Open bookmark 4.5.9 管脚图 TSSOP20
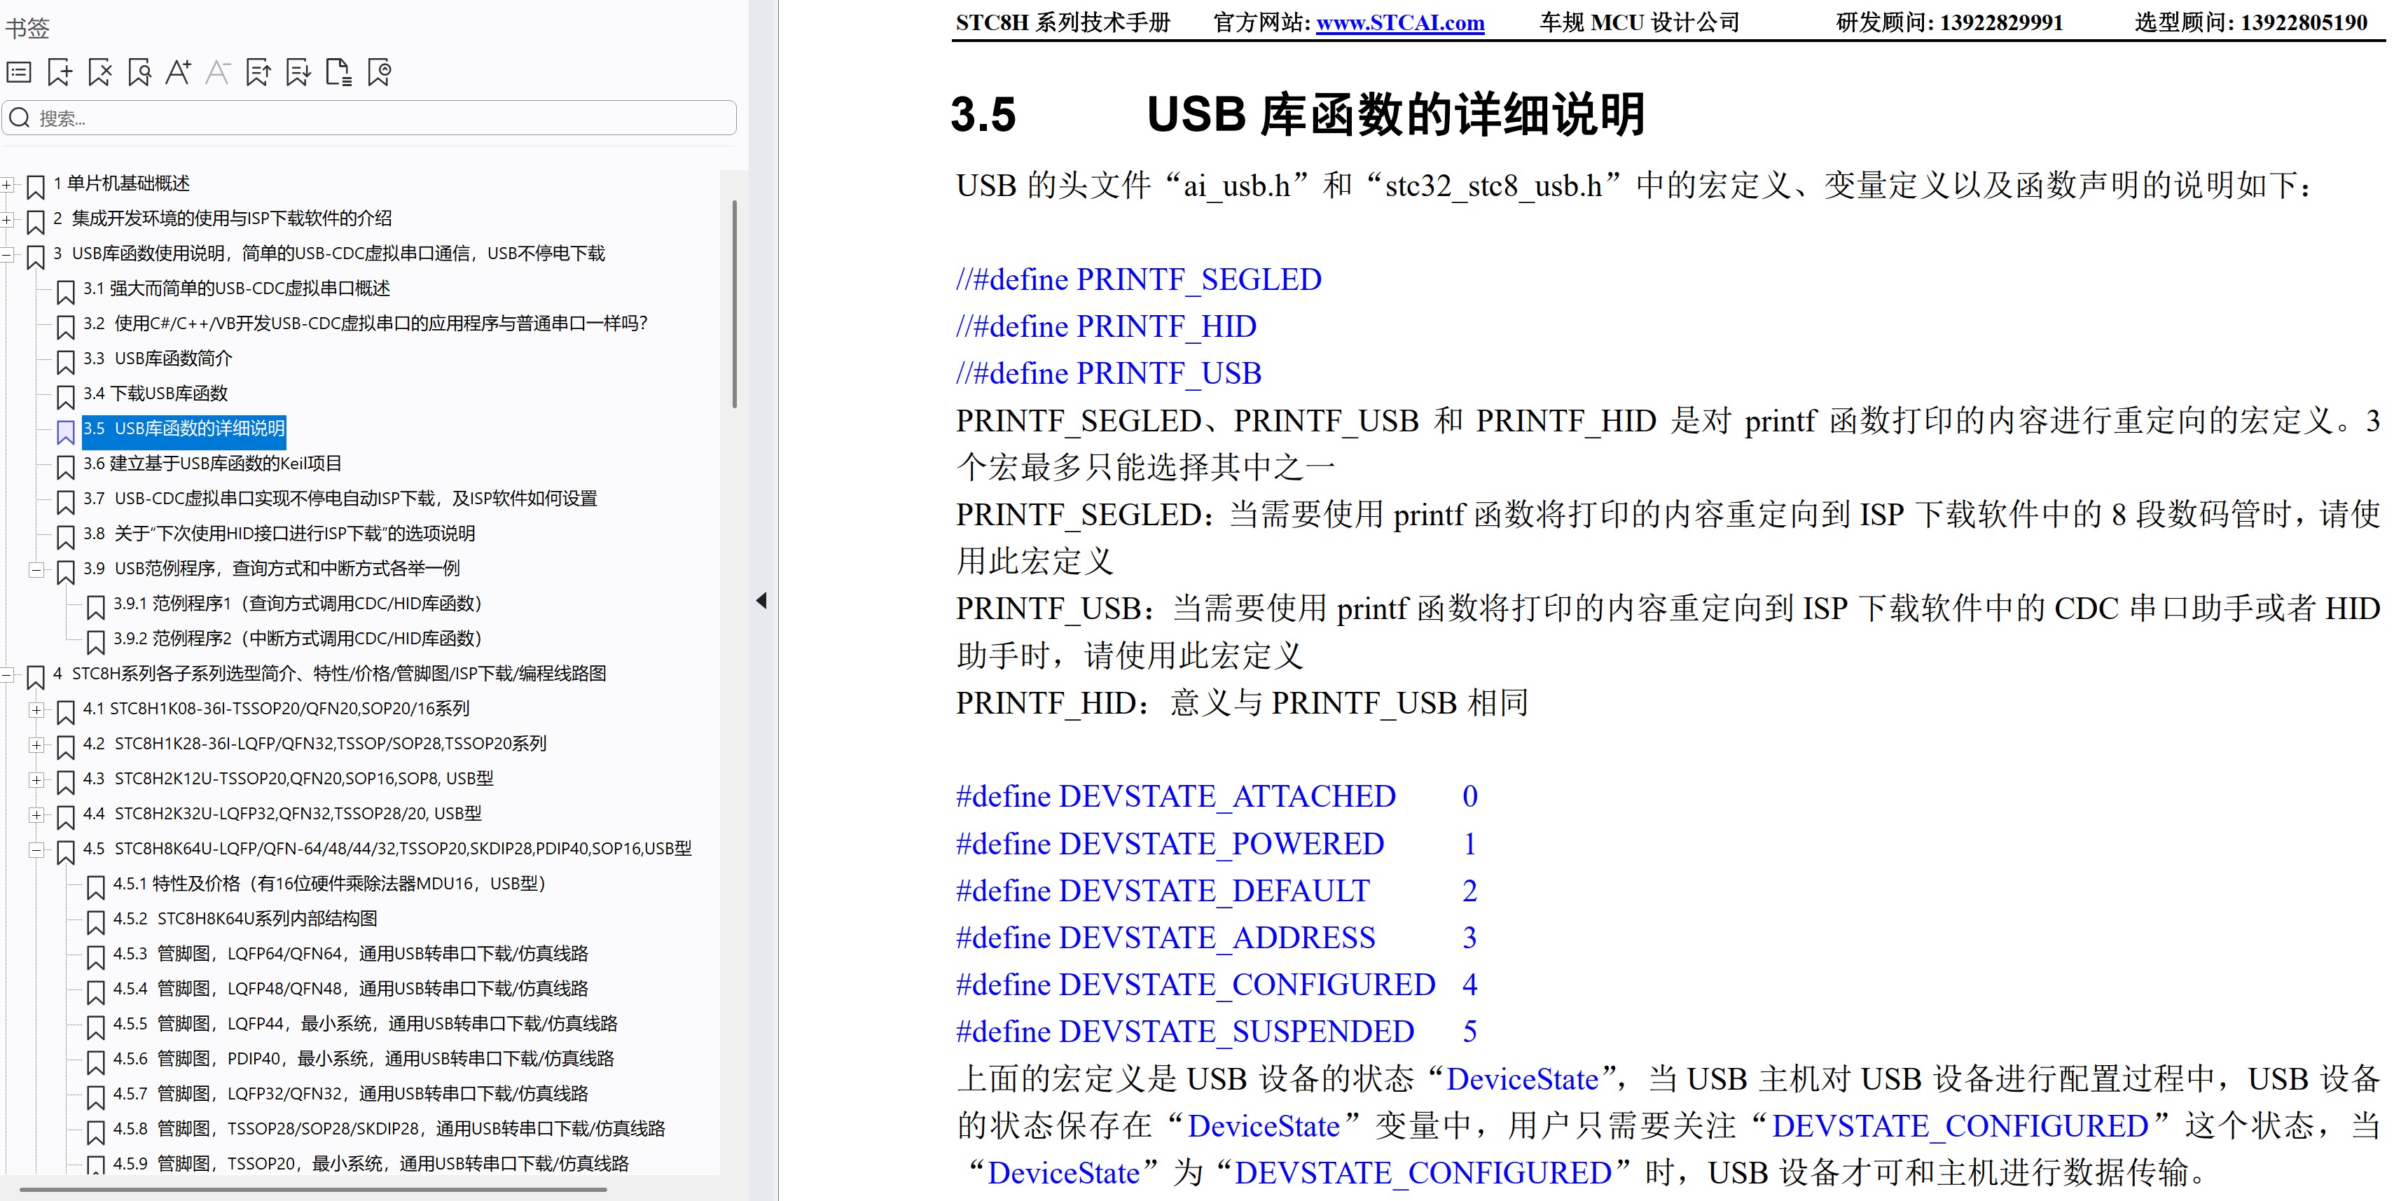 [x=371, y=1164]
